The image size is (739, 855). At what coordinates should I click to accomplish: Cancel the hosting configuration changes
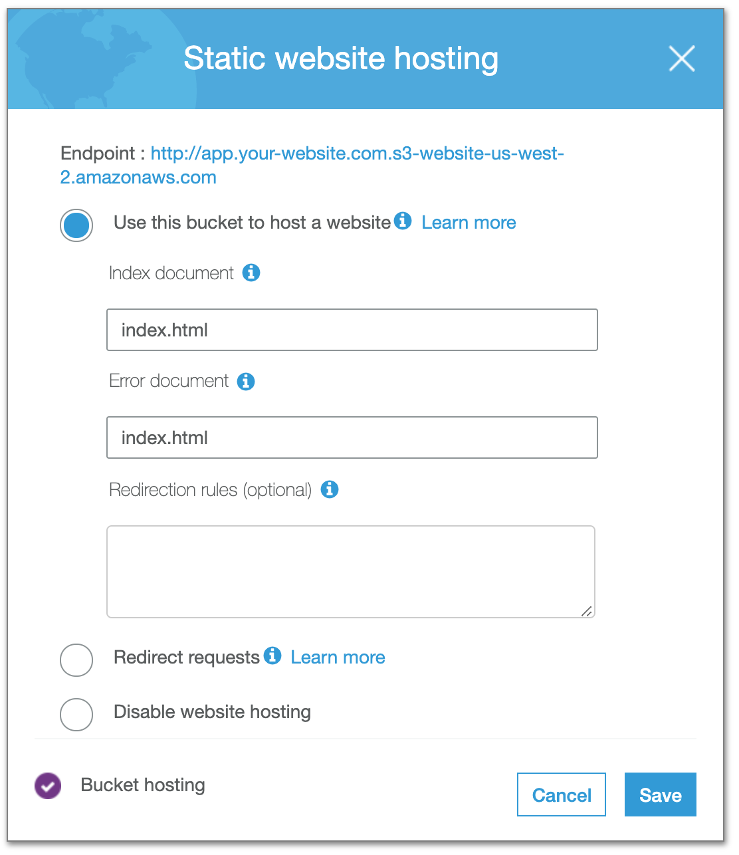click(x=561, y=794)
